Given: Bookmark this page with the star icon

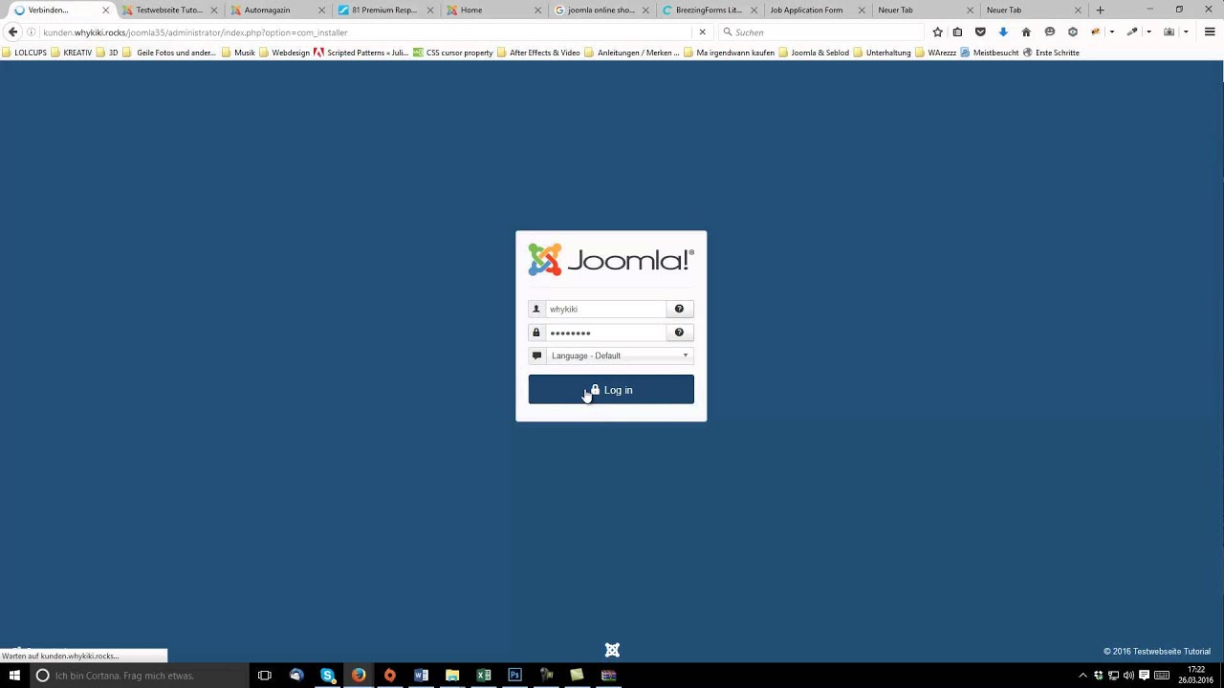Looking at the screenshot, I should 937,32.
